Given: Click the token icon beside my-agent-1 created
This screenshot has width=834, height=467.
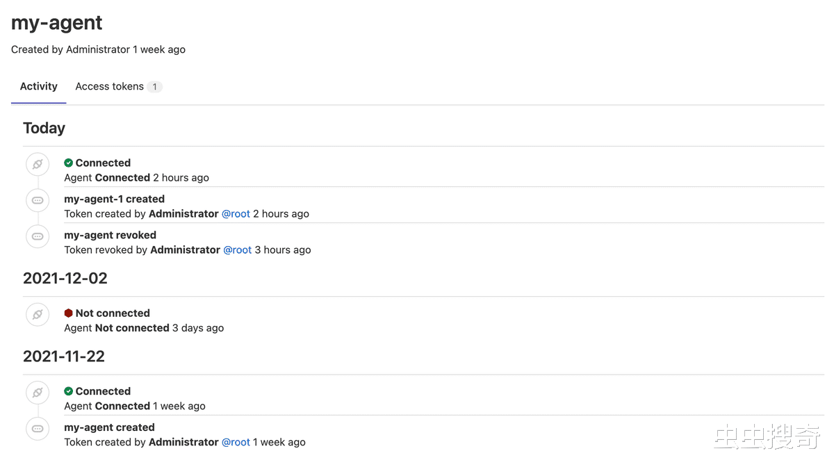Looking at the screenshot, I should (37, 200).
